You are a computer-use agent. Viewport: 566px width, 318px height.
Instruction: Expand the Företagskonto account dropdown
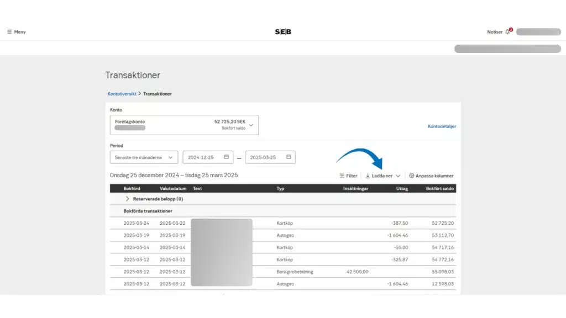tap(184, 125)
